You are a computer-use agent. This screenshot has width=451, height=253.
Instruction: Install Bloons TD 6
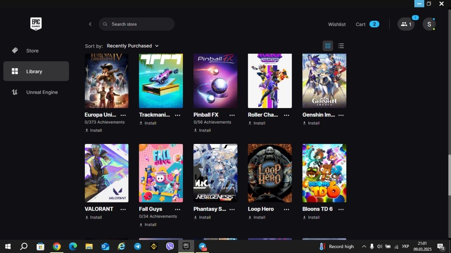[311, 217]
